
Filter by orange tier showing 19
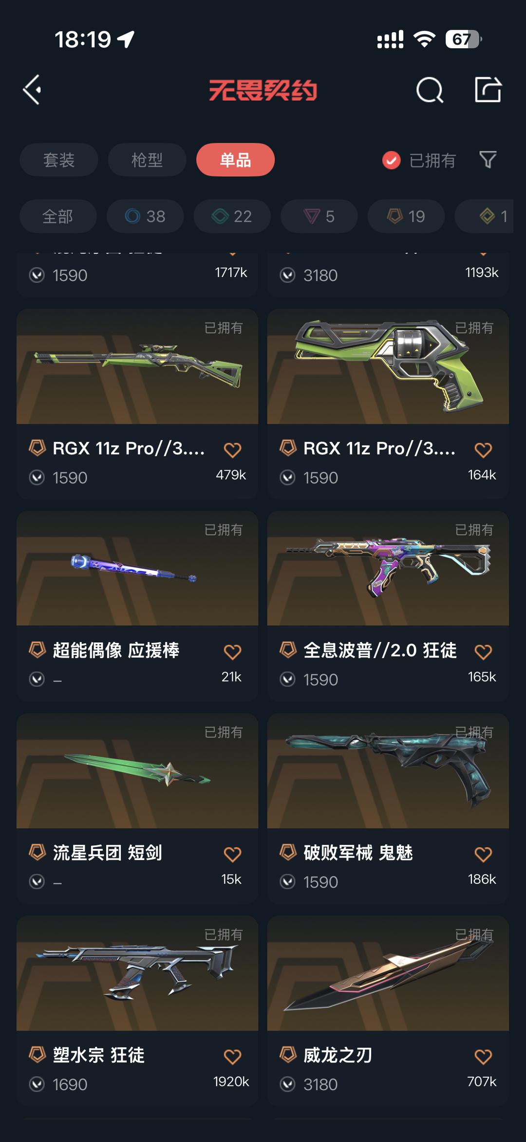406,216
